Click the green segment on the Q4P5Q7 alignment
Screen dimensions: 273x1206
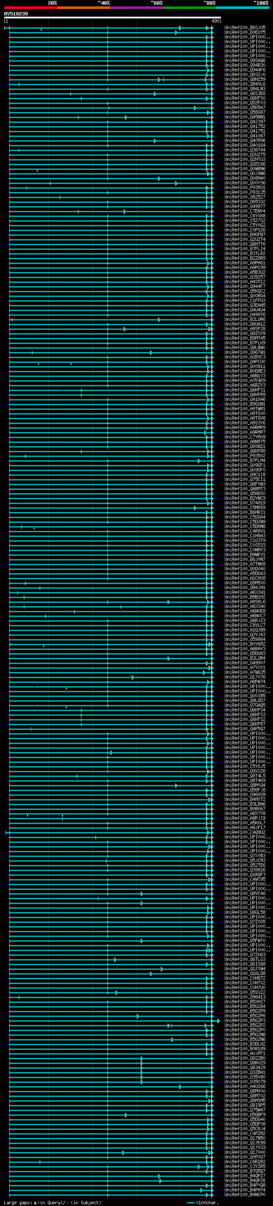210,729
